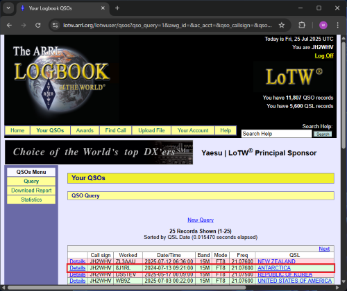Click the horizontal scrollbar thumb

(x=126, y=288)
